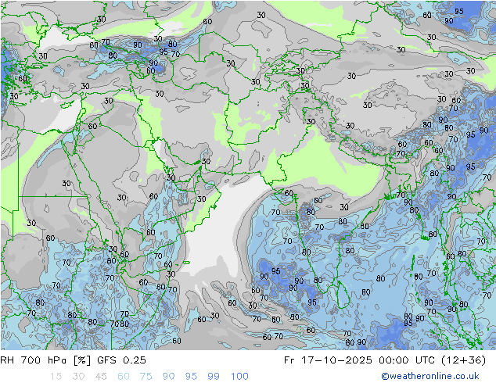Click the '(12+36)' forecast run label

463,360
